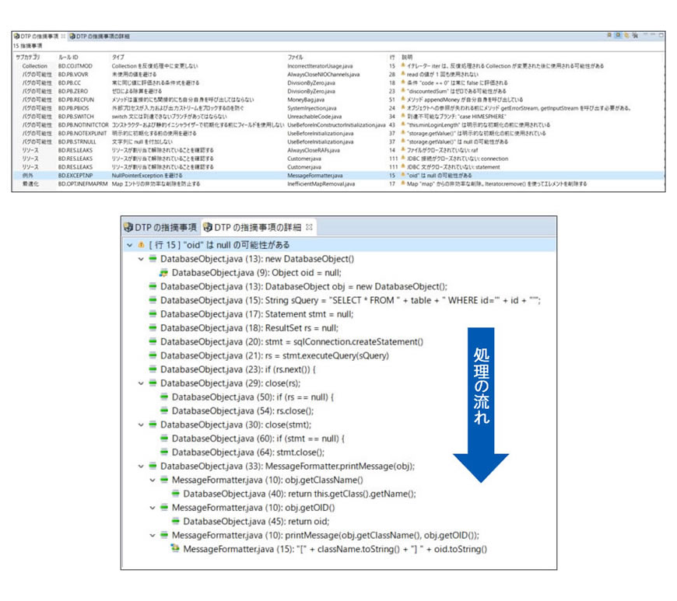
Task: Collapse "MessageFormatter.java (10): obj.getClassName()" node
Action: [x=152, y=480]
